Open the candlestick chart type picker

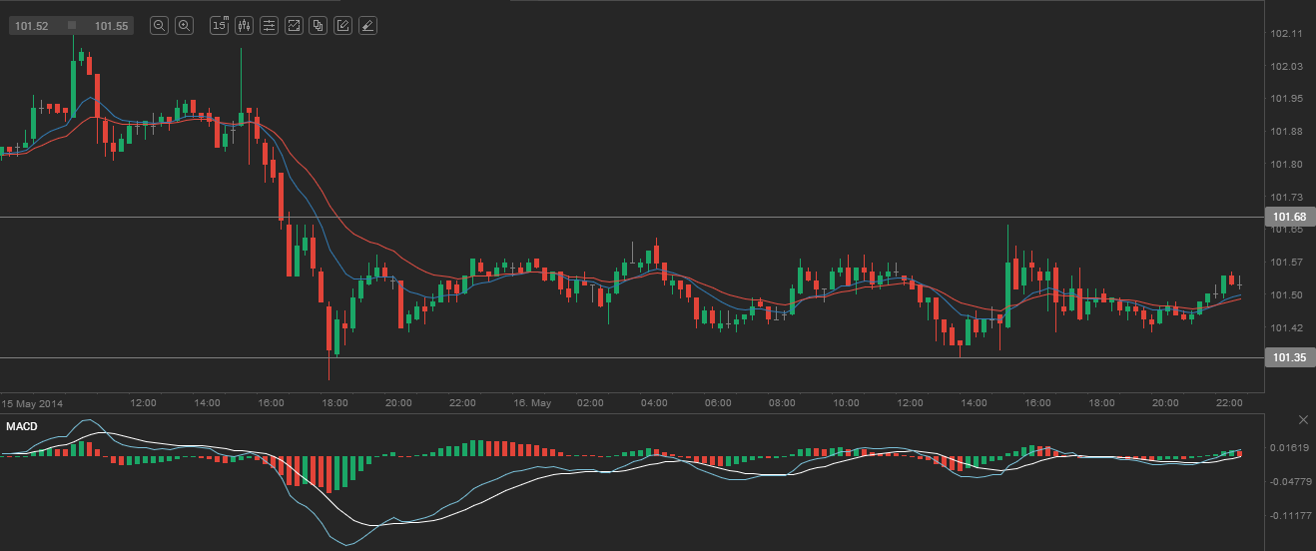245,26
